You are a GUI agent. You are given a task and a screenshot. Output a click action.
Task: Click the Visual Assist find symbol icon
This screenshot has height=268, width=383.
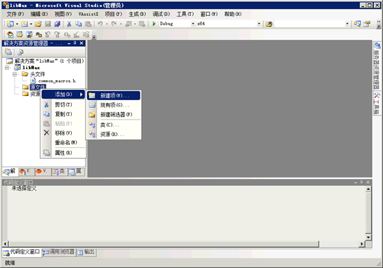(x=29, y=35)
